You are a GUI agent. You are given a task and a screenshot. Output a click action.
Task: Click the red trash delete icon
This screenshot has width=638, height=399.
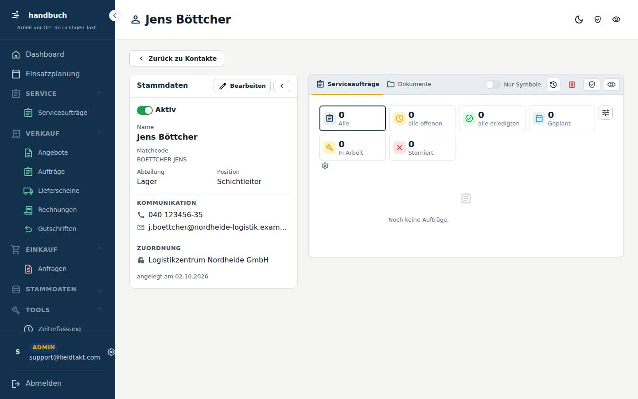pyautogui.click(x=572, y=85)
